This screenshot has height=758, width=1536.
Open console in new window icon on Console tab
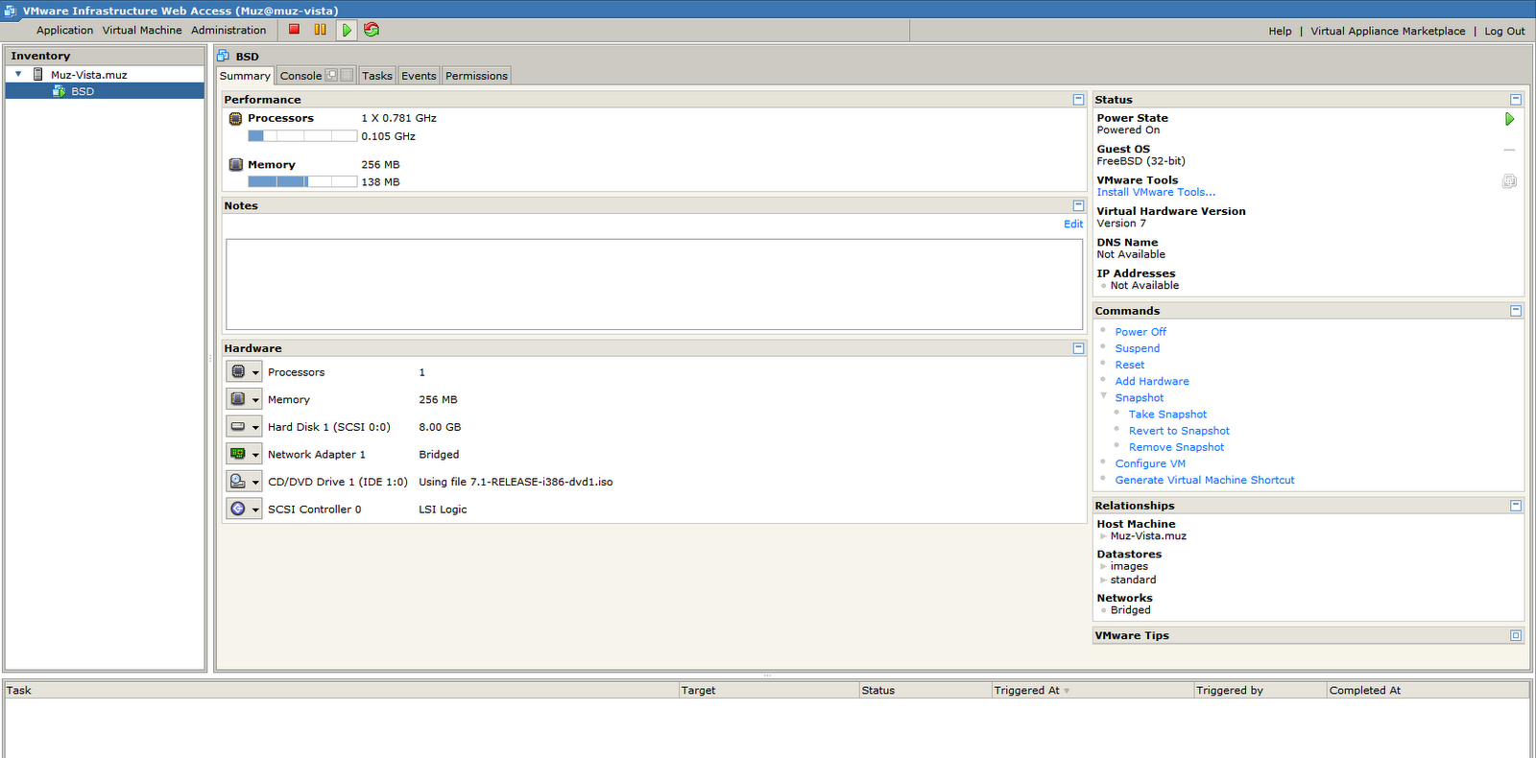(331, 75)
